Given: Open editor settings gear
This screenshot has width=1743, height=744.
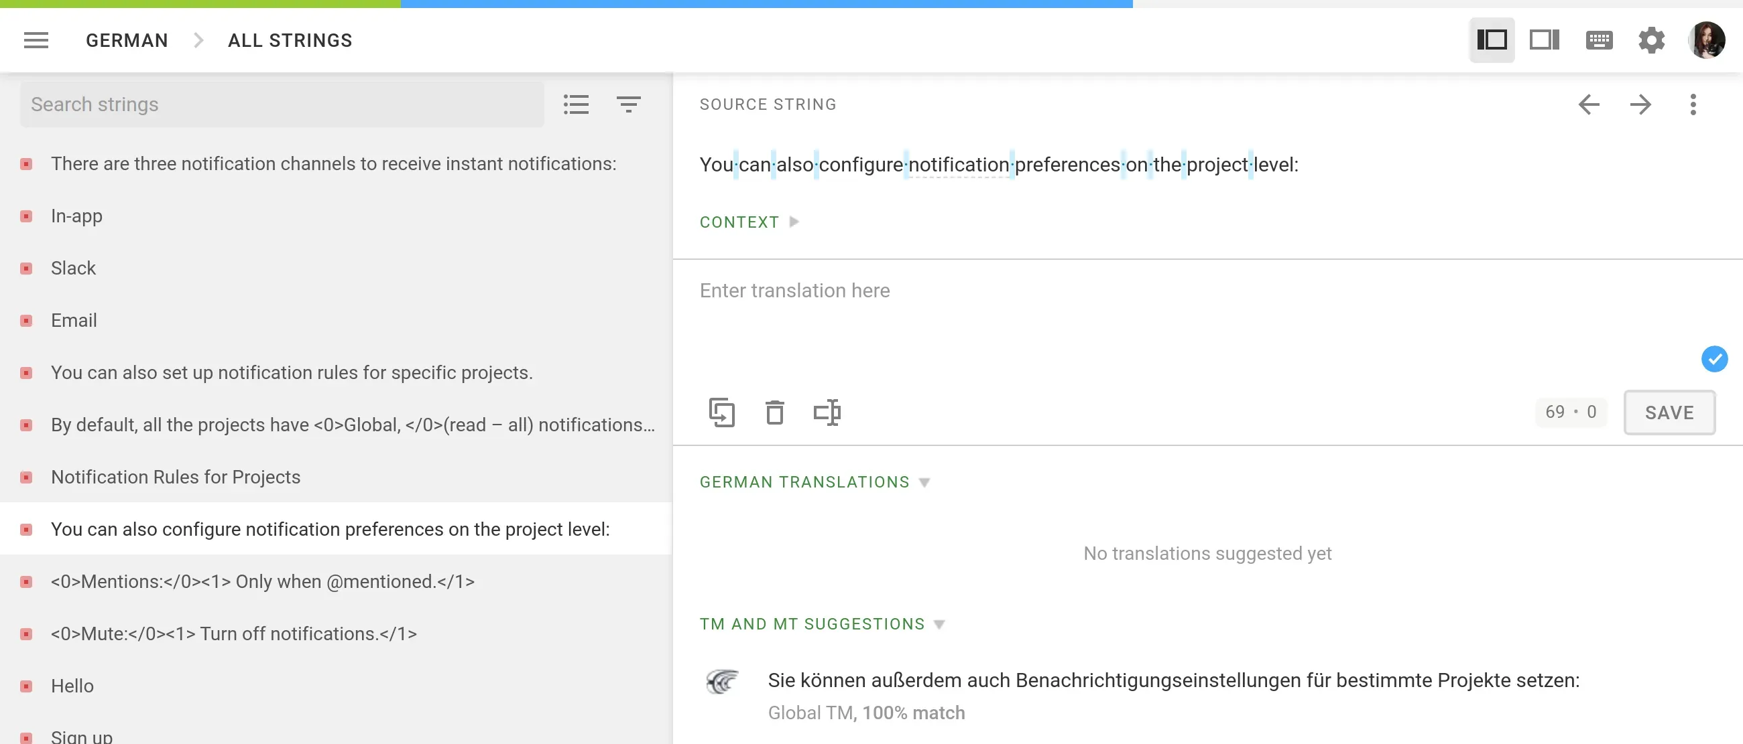Looking at the screenshot, I should 1651,41.
